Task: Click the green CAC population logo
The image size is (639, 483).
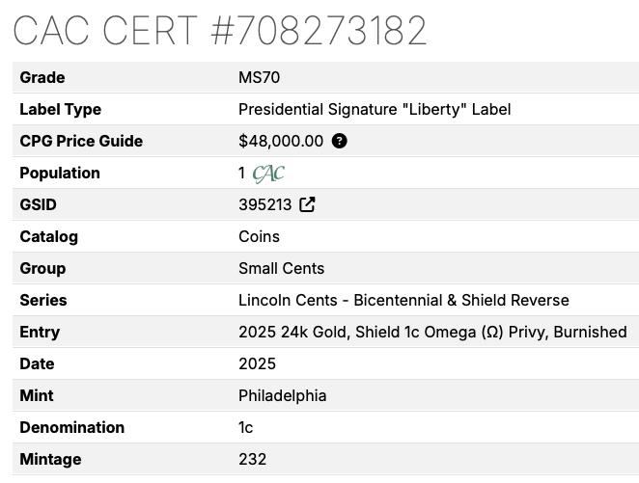Action: click(x=268, y=174)
